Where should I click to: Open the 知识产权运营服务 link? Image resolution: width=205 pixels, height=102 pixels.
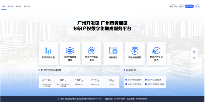153,80
